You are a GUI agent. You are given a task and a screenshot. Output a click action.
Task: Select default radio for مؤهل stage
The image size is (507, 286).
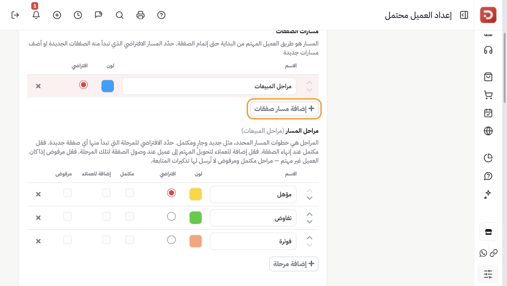point(171,193)
